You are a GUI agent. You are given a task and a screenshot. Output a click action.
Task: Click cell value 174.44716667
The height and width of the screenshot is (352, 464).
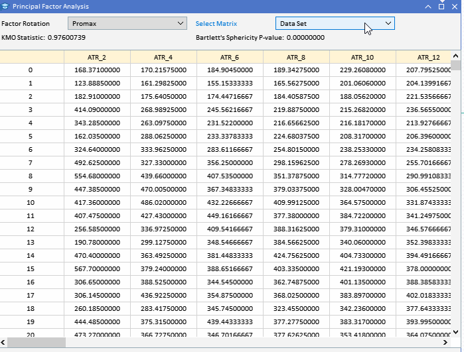230,97
